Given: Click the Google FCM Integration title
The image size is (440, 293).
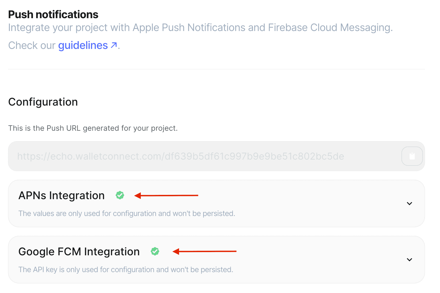Looking at the screenshot, I should point(79,252).
